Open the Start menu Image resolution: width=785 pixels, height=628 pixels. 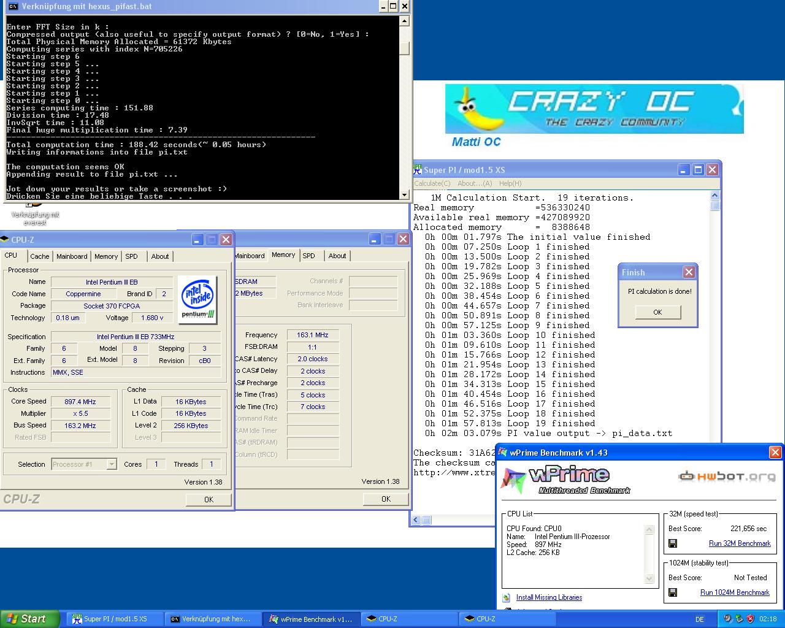29,619
